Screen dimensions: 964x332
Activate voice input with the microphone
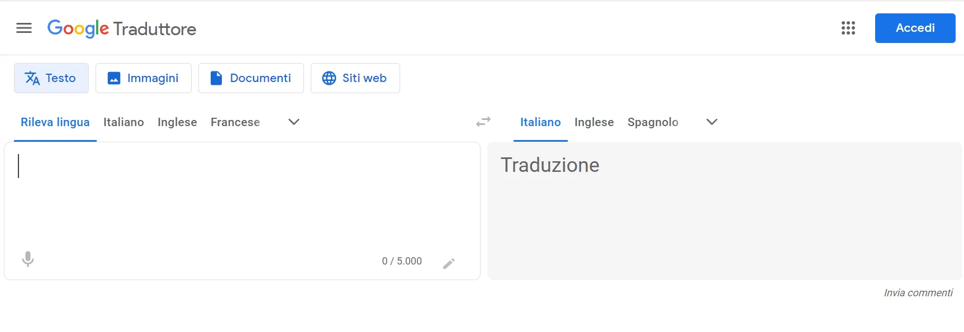28,259
